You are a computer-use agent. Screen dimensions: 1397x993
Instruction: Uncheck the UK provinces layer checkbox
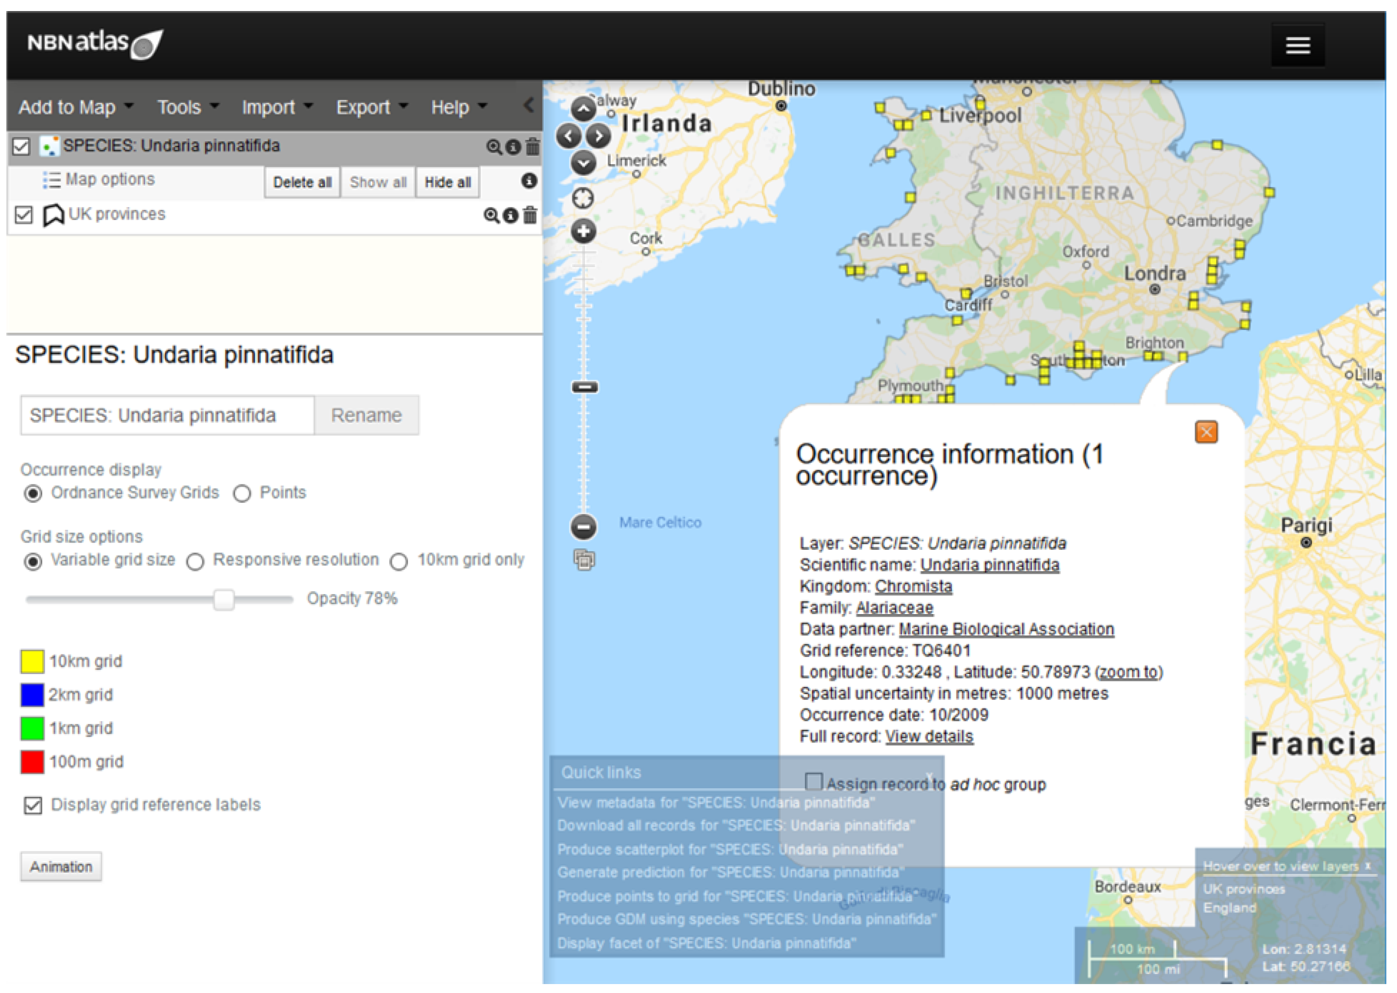coord(23,215)
